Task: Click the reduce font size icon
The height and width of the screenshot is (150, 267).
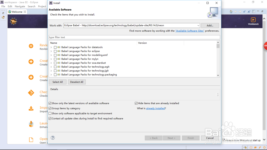Action: pos(244,12)
